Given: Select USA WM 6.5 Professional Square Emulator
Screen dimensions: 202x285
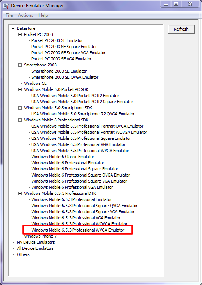Looking at the screenshot, I should click(x=81, y=138).
